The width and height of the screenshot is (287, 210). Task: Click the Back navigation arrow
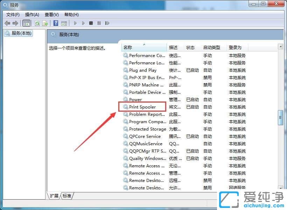coord(7,23)
